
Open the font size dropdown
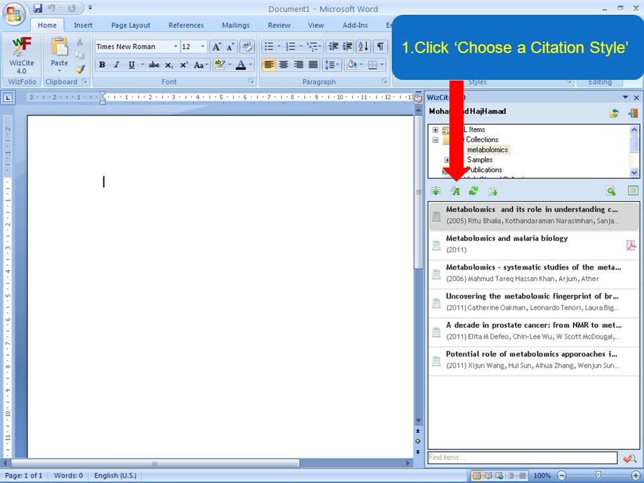(203, 47)
